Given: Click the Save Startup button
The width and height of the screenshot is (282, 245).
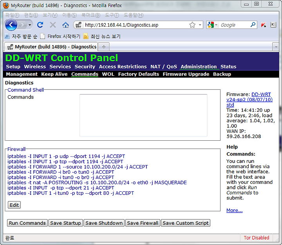Looking at the screenshot, I should [65, 223].
